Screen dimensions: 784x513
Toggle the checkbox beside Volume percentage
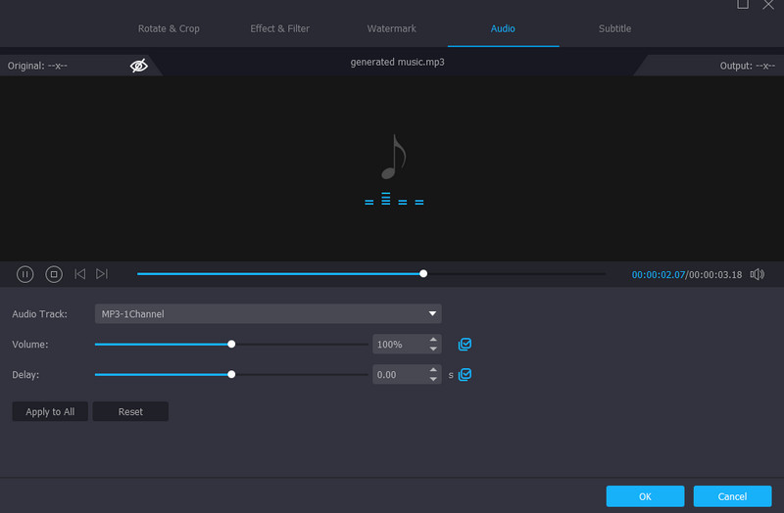click(465, 345)
